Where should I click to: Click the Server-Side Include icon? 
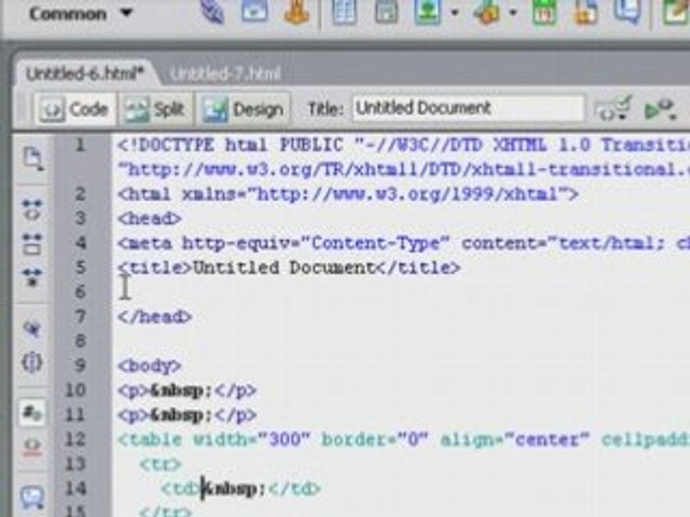click(586, 11)
